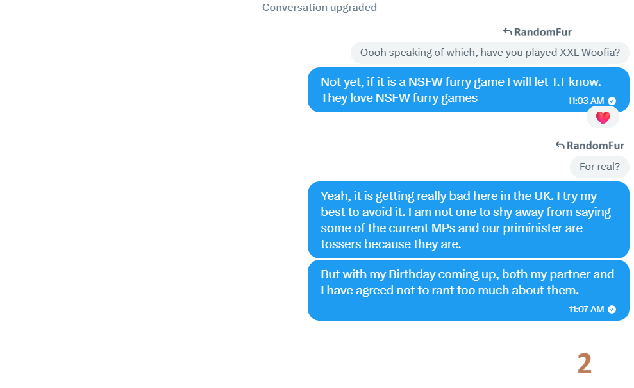The width and height of the screenshot is (634, 388).
Task: Click the reply arrow above the "For real?" quote
Action: coord(560,146)
